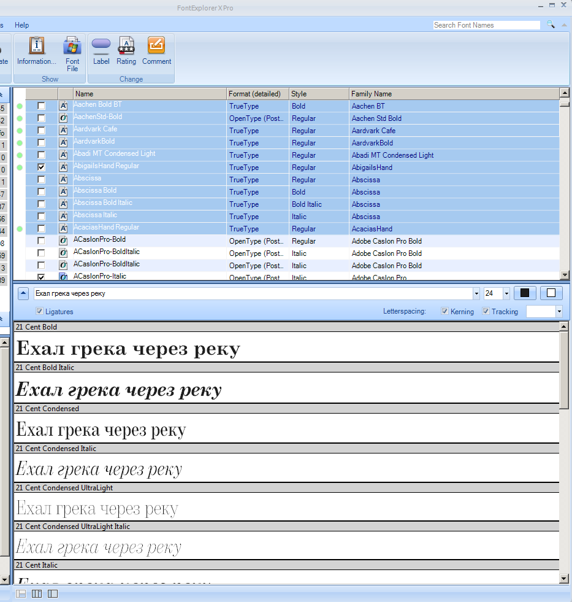The image size is (572, 602).
Task: Toggle the Kerning checkbox
Action: pos(444,311)
